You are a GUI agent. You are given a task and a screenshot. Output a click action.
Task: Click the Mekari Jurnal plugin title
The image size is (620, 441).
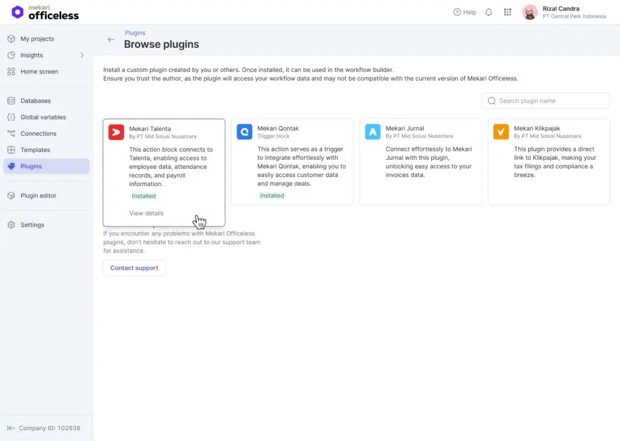click(x=404, y=128)
